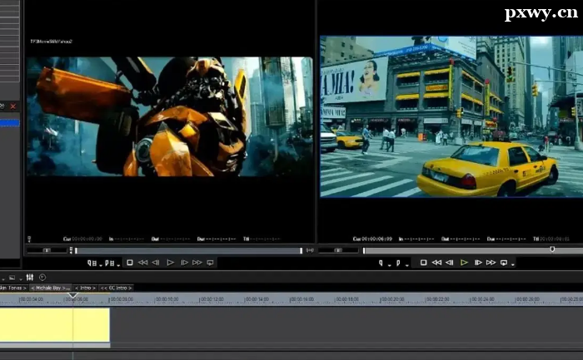The height and width of the screenshot is (360, 583).
Task: Step to next frame in Player monitor
Action: (184, 263)
